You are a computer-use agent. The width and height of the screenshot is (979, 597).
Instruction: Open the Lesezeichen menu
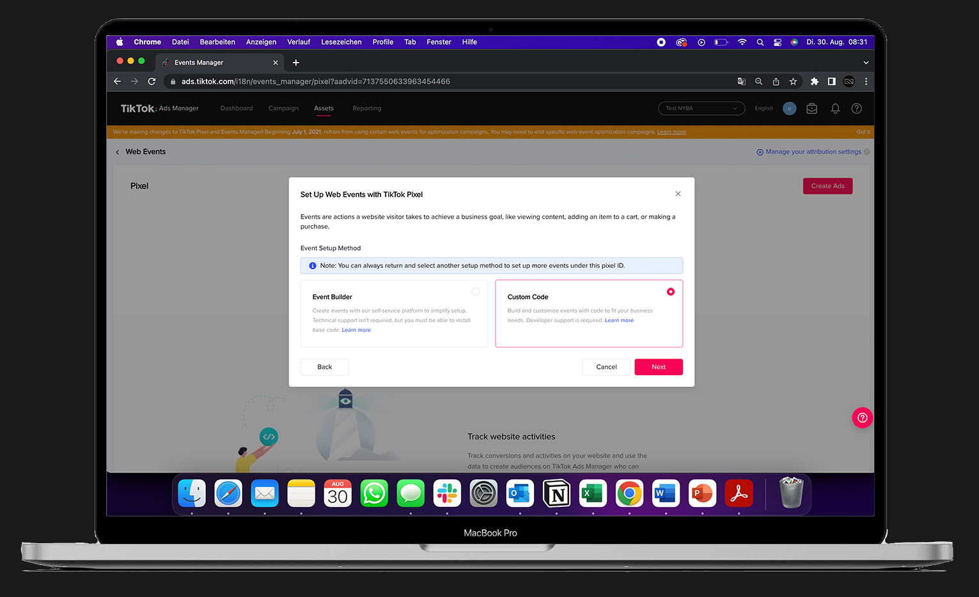341,42
